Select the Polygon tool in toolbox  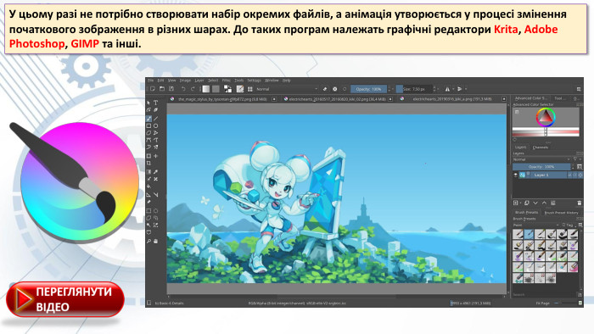tap(148, 133)
